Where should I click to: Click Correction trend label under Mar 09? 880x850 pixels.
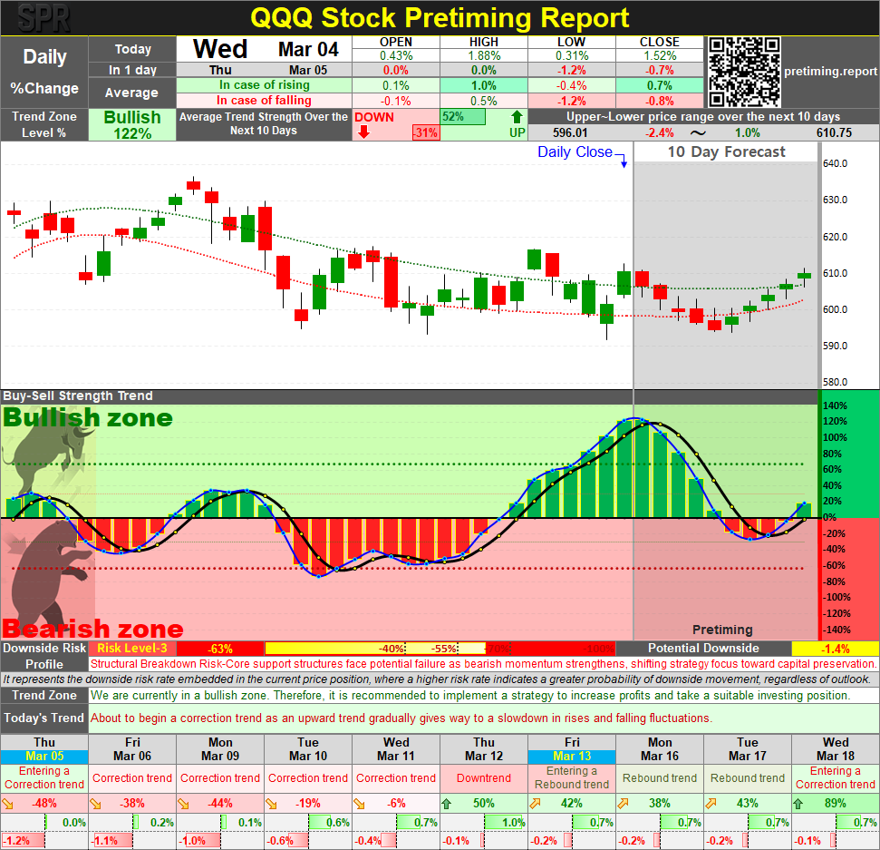click(220, 778)
